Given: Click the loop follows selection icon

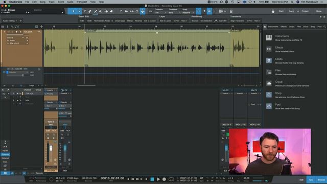Looking at the screenshot, I should coord(137,11).
